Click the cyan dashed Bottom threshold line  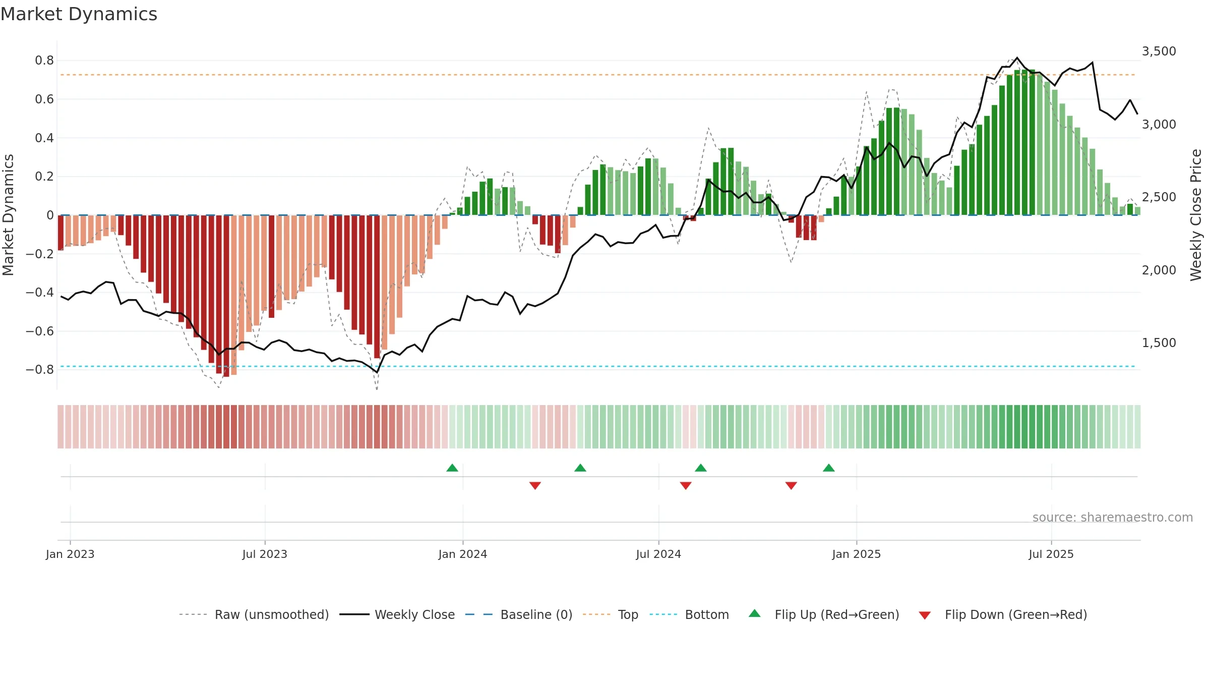(x=597, y=366)
